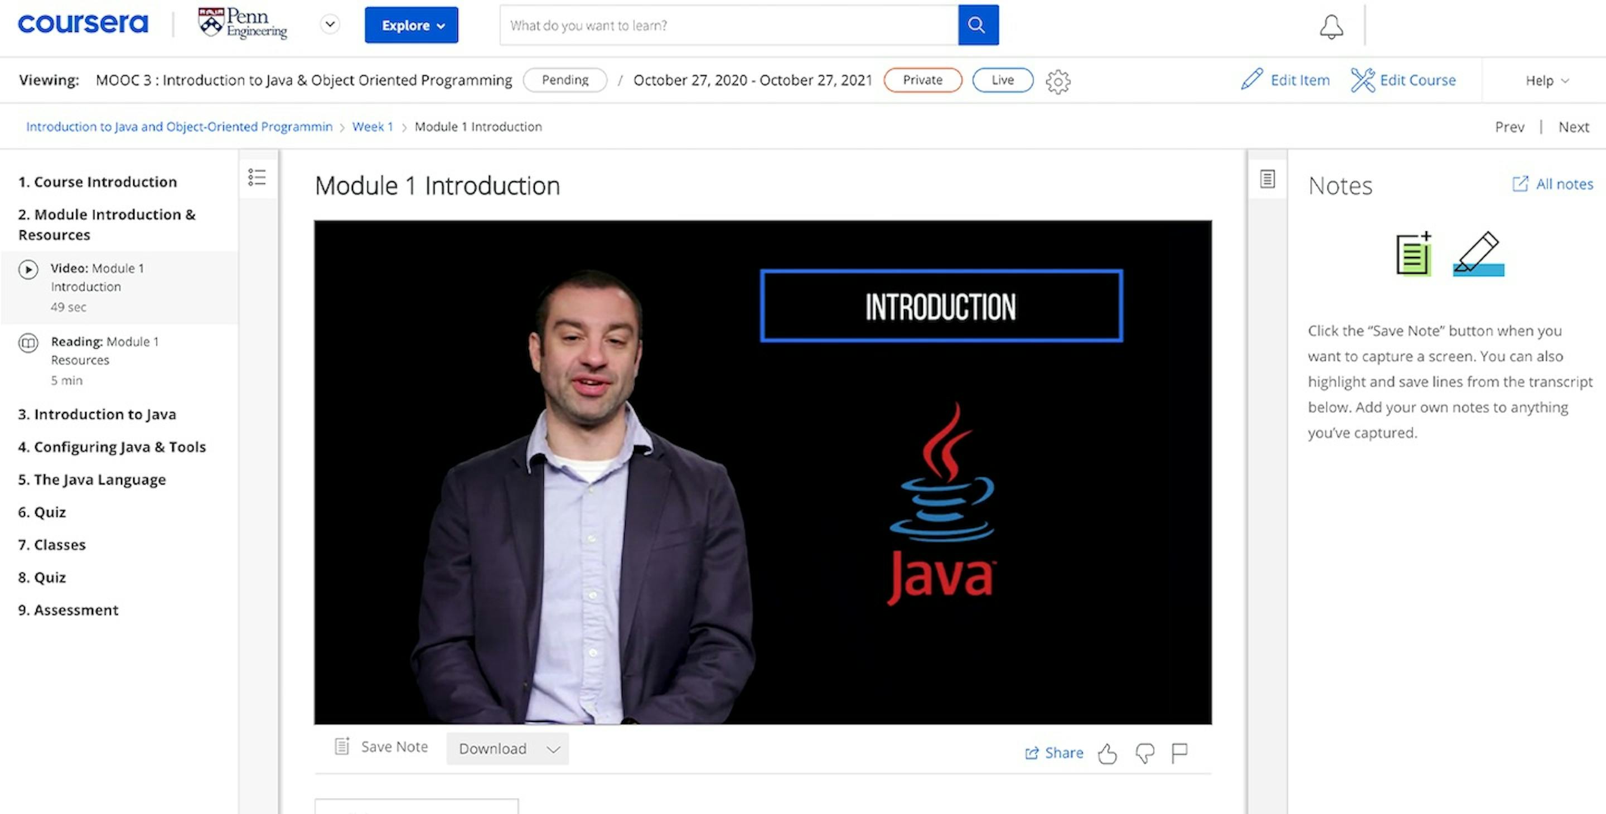1606x814 pixels.
Task: Click the video player to play
Action: click(762, 472)
